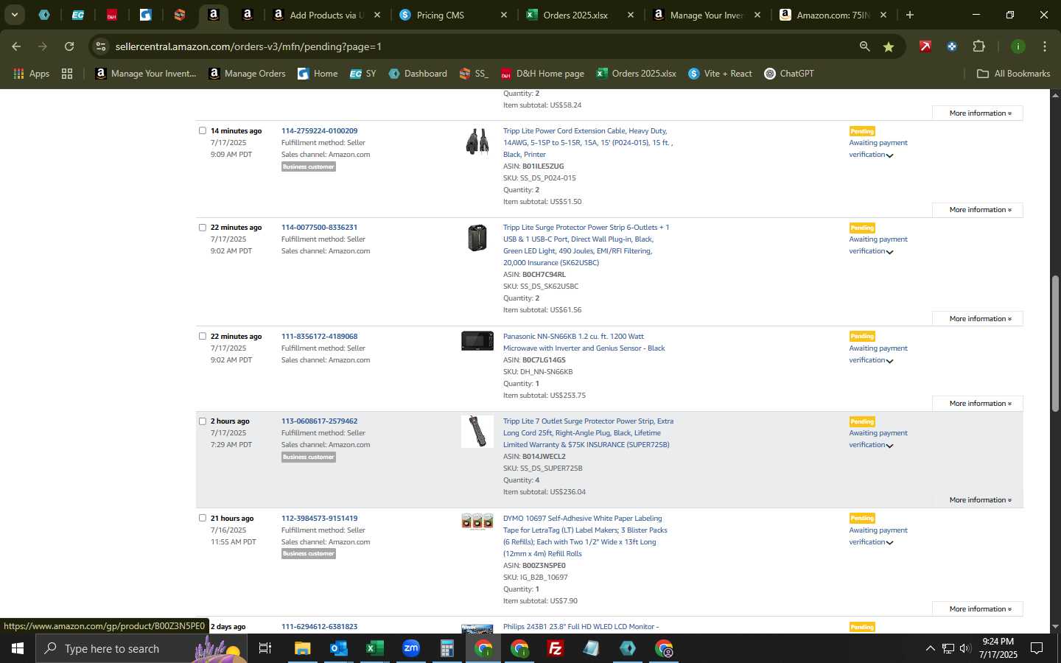
Task: Open ChatGPT bookmark
Action: coord(789,74)
